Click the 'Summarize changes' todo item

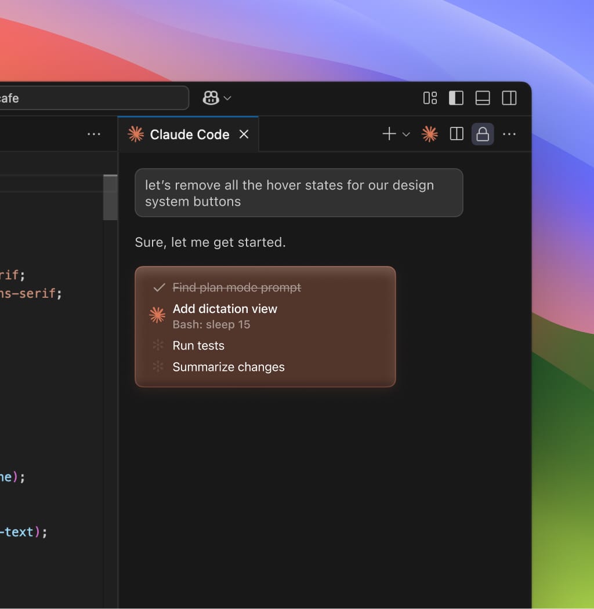229,367
